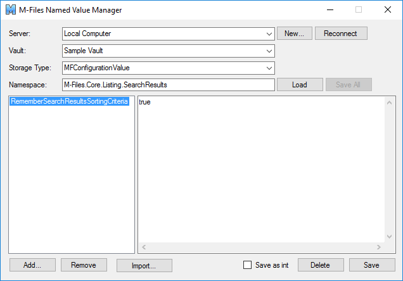Click the Add... button
This screenshot has height=281, width=403.
[33, 265]
